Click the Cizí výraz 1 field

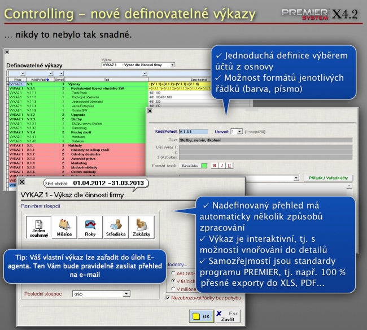(266, 147)
